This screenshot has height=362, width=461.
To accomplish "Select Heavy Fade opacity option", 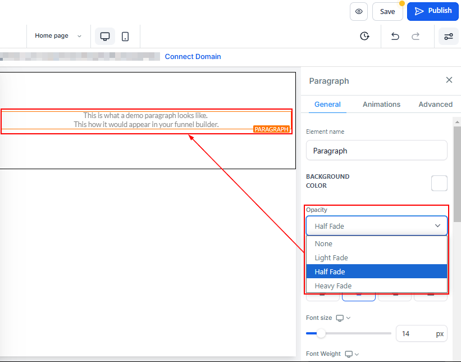I will 333,286.
